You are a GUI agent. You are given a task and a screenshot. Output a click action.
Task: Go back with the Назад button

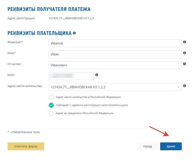click(148, 146)
